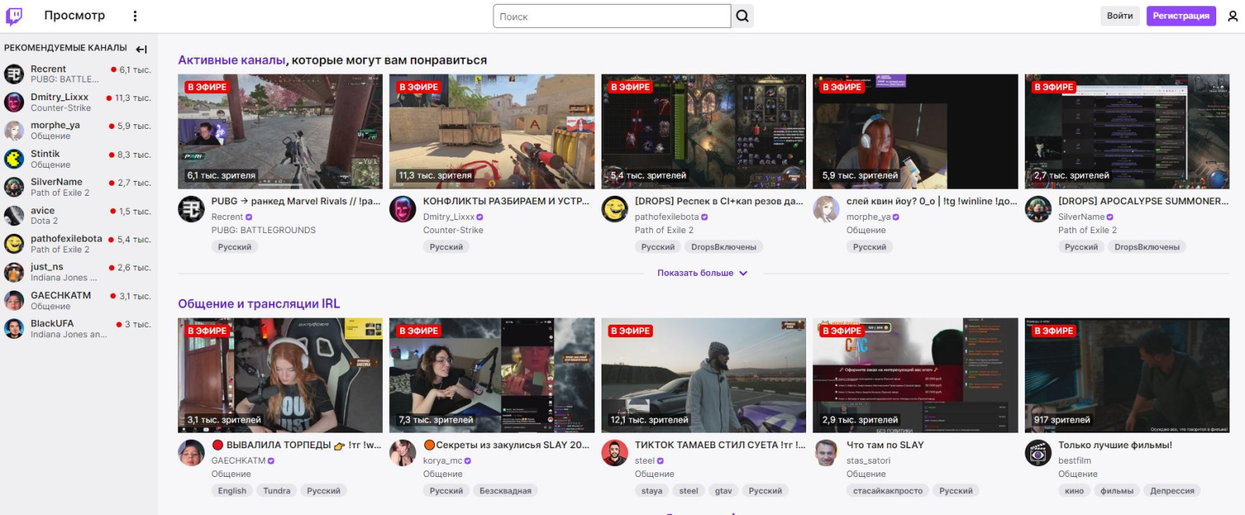Open stas_satori channel name link
The height and width of the screenshot is (515, 1245).
[868, 461]
